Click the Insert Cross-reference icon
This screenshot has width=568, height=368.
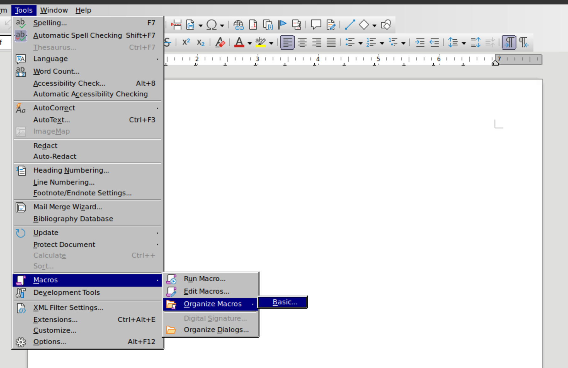pos(297,25)
